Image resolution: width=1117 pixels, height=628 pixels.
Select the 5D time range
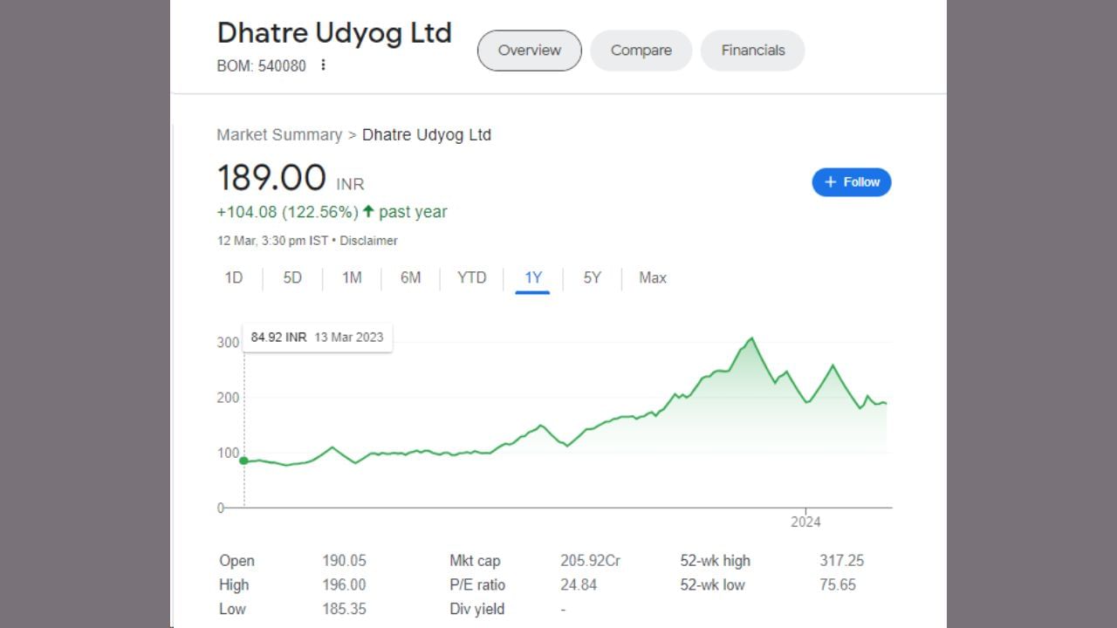click(292, 278)
